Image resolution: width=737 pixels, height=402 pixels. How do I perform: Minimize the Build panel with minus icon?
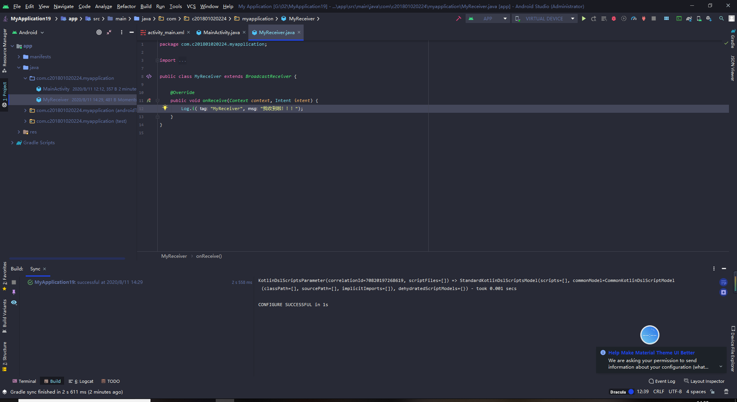tap(724, 269)
